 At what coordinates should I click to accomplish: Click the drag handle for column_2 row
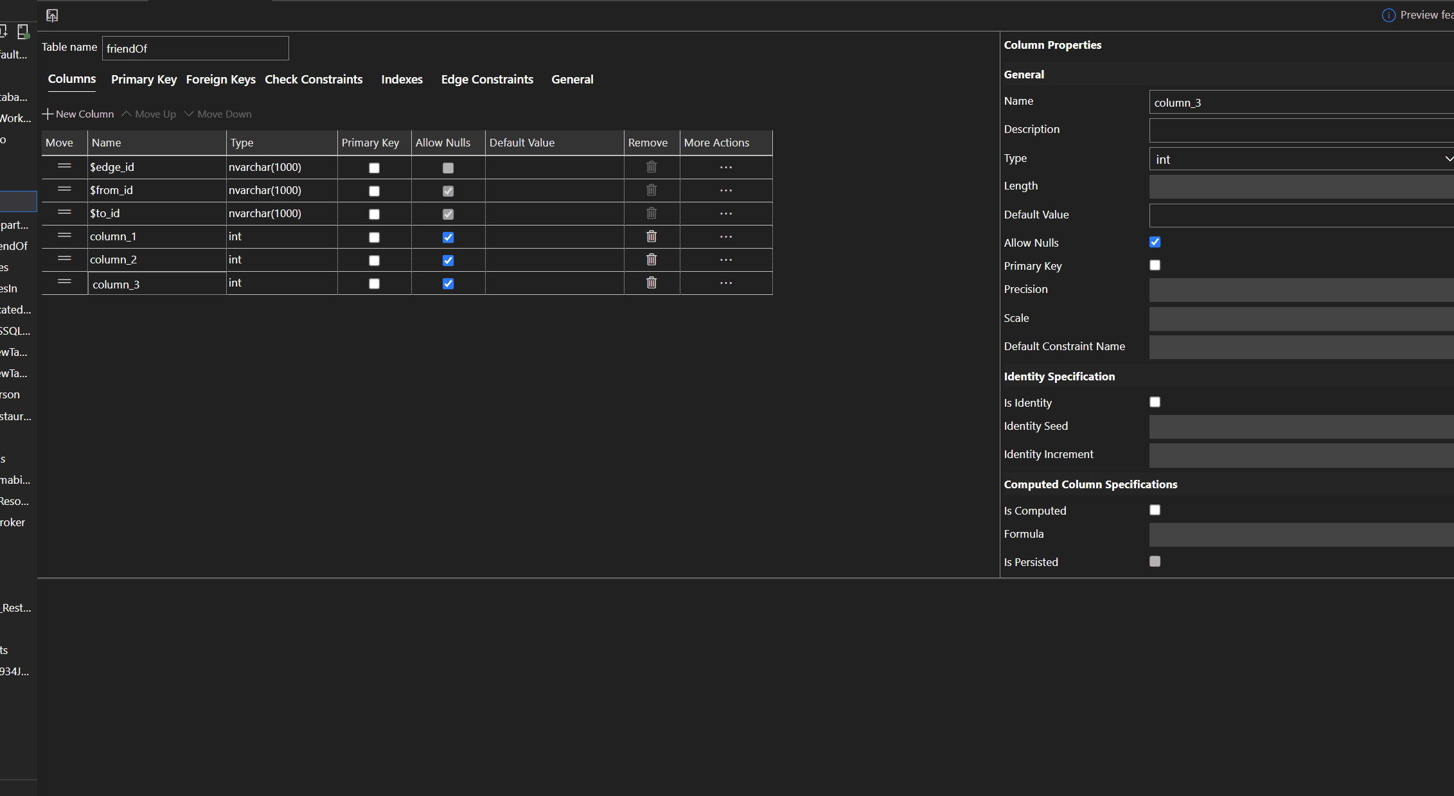click(x=64, y=258)
